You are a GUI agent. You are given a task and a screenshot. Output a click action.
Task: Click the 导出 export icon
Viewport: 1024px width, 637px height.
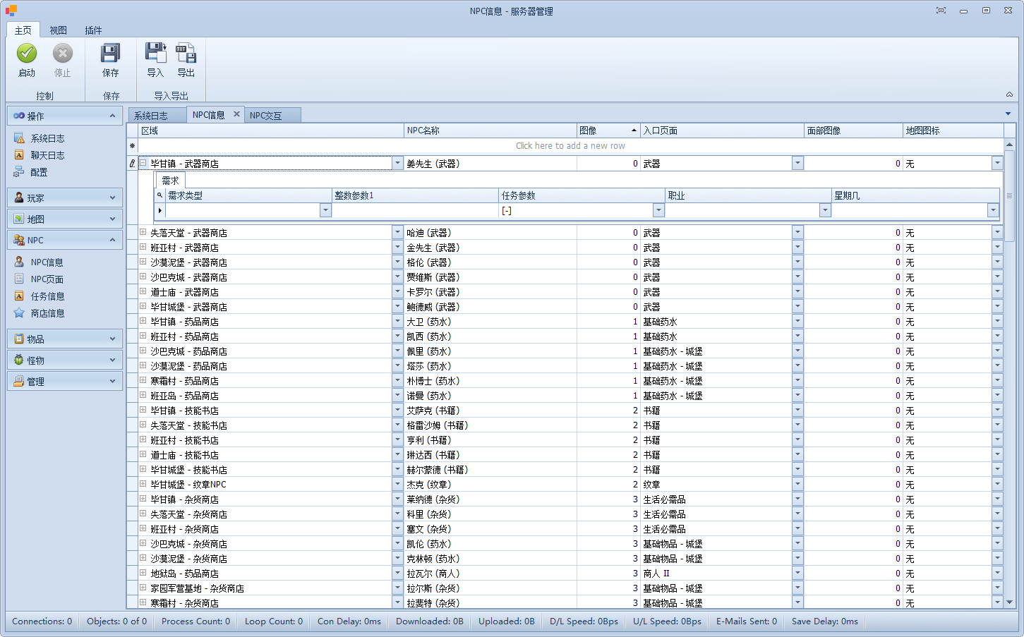[186, 54]
